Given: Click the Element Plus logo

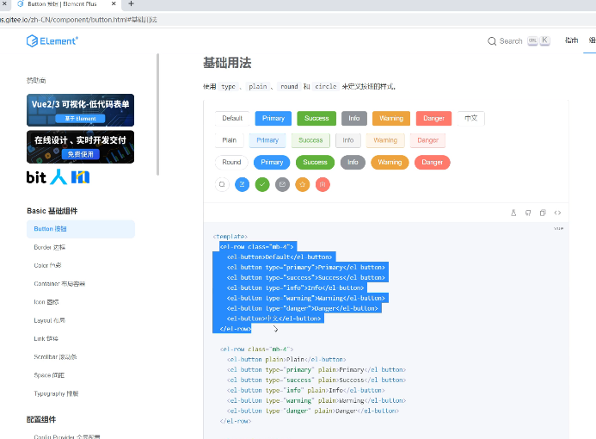Looking at the screenshot, I should coord(52,40).
